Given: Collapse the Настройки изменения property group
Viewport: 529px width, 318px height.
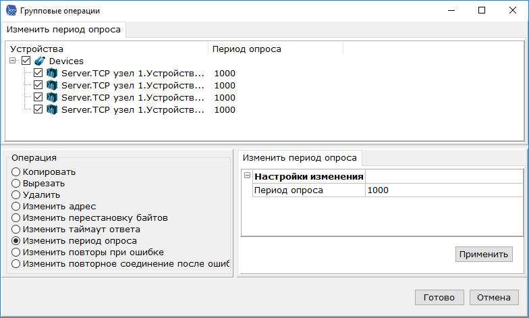Looking at the screenshot, I should coord(247,176).
